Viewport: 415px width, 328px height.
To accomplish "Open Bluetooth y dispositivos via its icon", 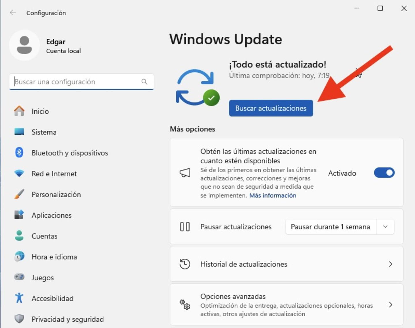I will pyautogui.click(x=19, y=153).
